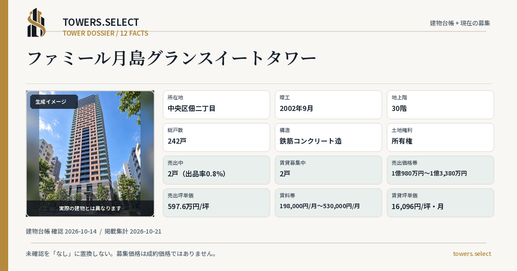Follow the towers.select link in the footer
Screen dimensions: 517x271
(x=472, y=254)
